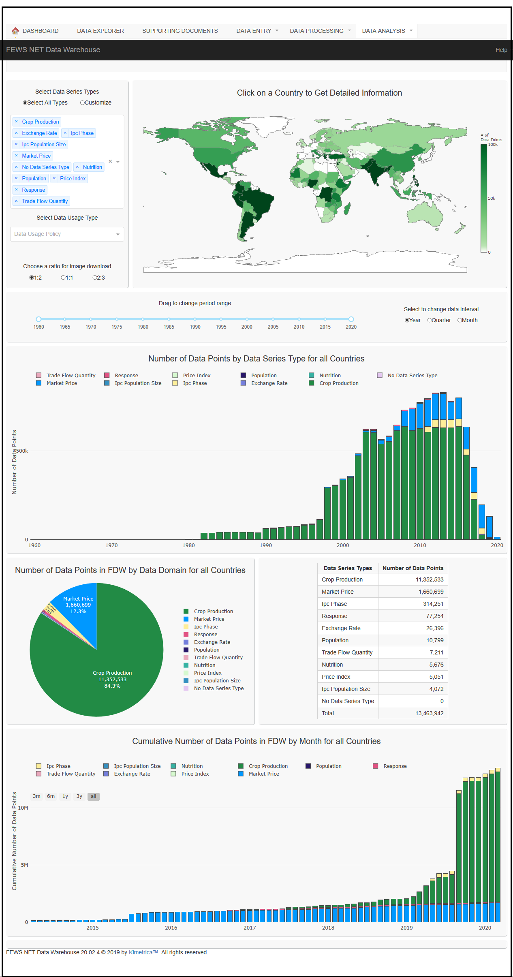Expand the Data Entry menu
Screen dimensions: 513x977
[257, 31]
